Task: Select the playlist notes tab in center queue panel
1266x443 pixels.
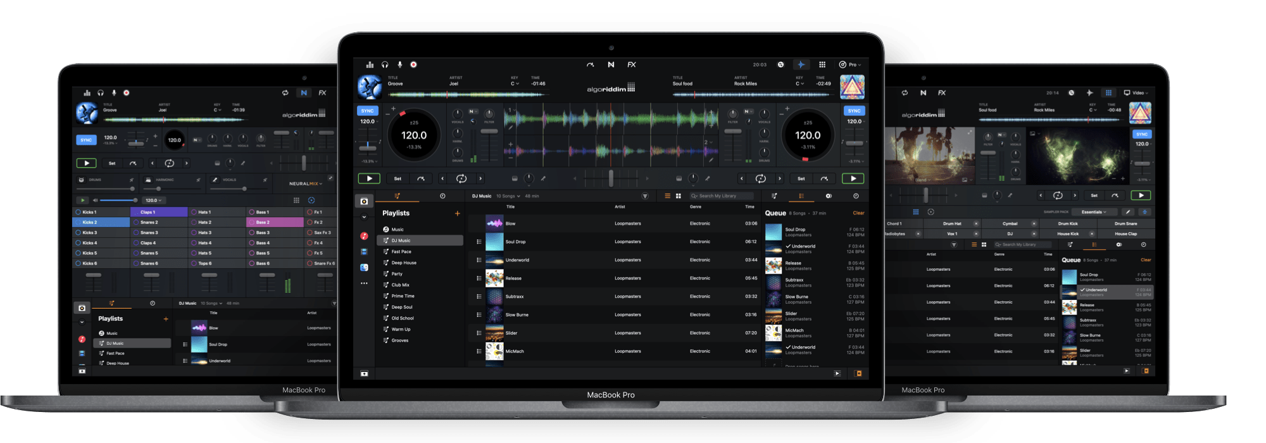Action: point(774,196)
